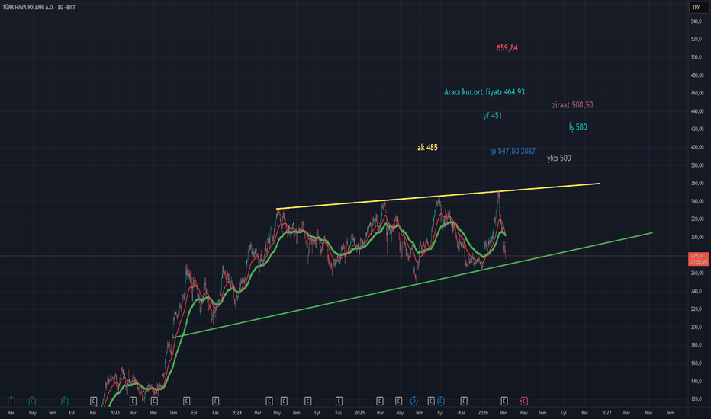Open blue D dividend marker above Eyl 2025
This screenshot has width=711, height=419.
point(441,401)
